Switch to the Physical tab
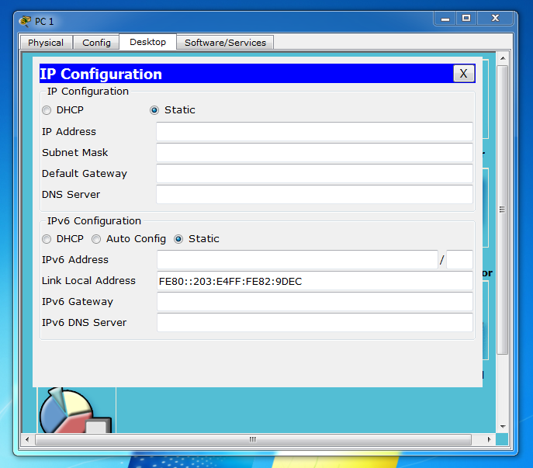This screenshot has height=468, width=533. click(46, 43)
